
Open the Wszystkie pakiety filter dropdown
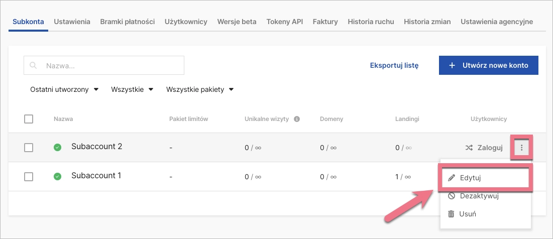(x=200, y=89)
